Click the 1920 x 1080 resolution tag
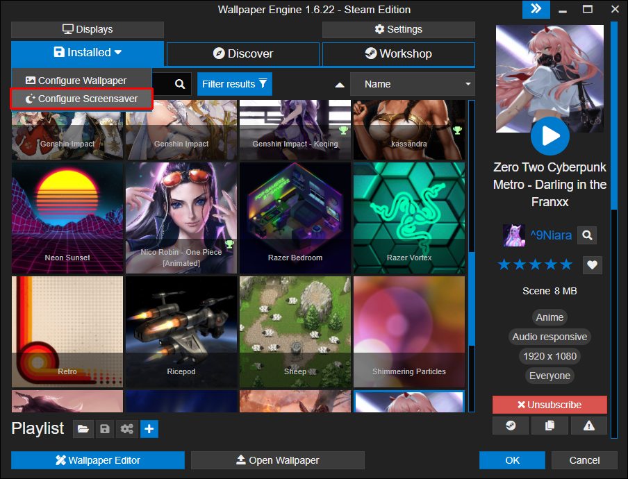This screenshot has height=479, width=628. 549,356
